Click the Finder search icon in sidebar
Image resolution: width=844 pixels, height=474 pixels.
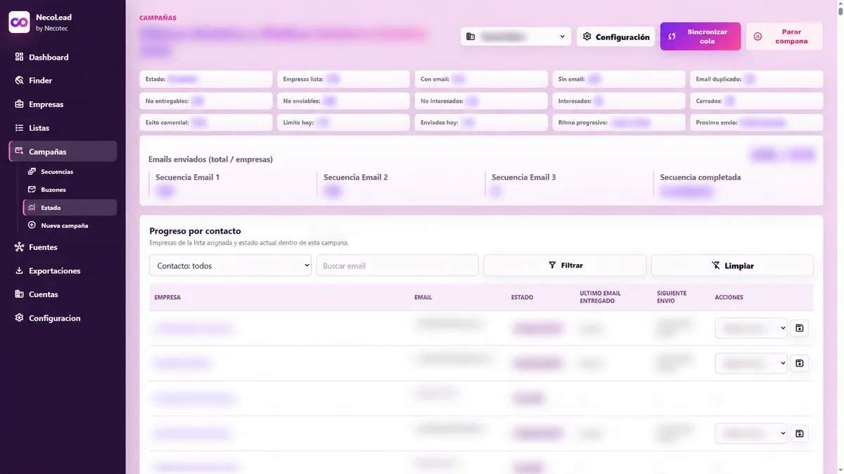(19, 81)
